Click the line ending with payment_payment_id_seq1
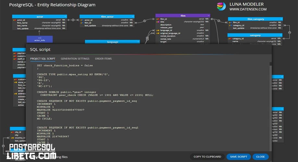 click(x=88, y=128)
